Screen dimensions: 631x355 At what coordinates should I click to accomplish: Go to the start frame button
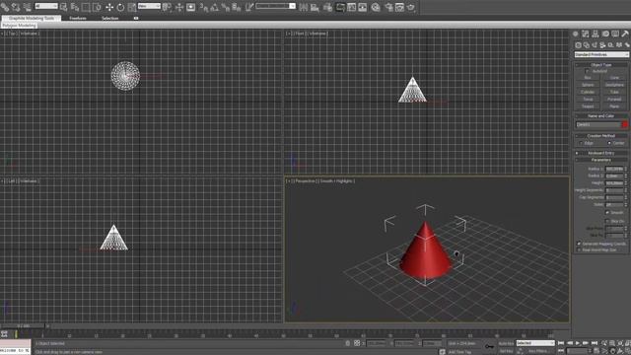click(561, 343)
